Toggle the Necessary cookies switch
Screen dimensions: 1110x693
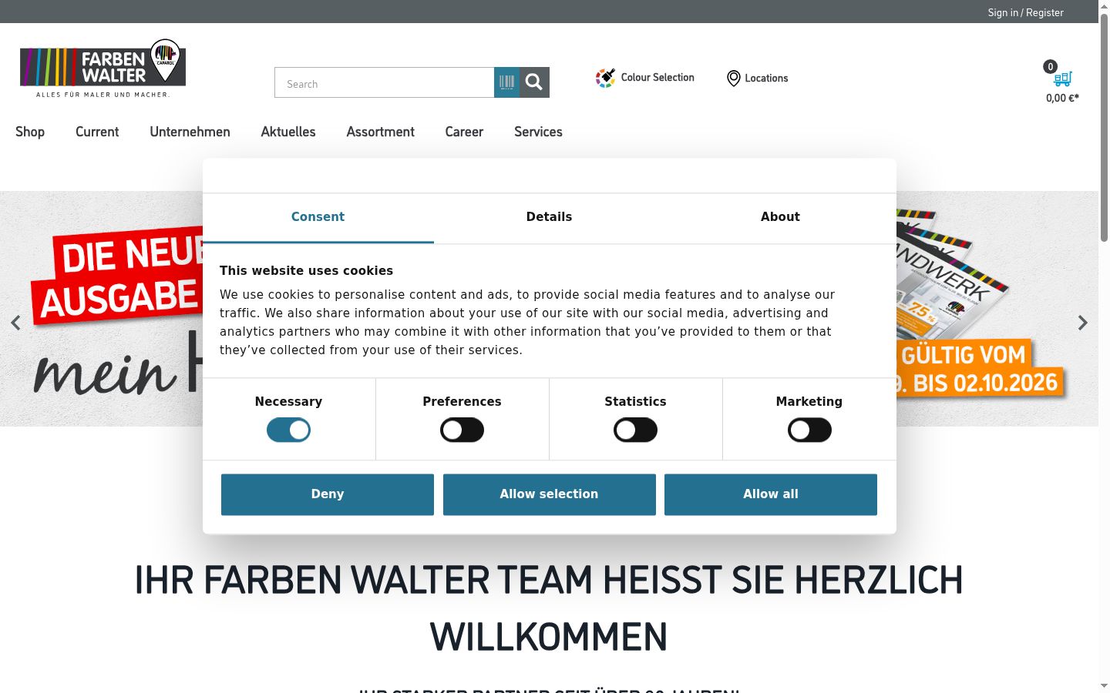(x=288, y=430)
